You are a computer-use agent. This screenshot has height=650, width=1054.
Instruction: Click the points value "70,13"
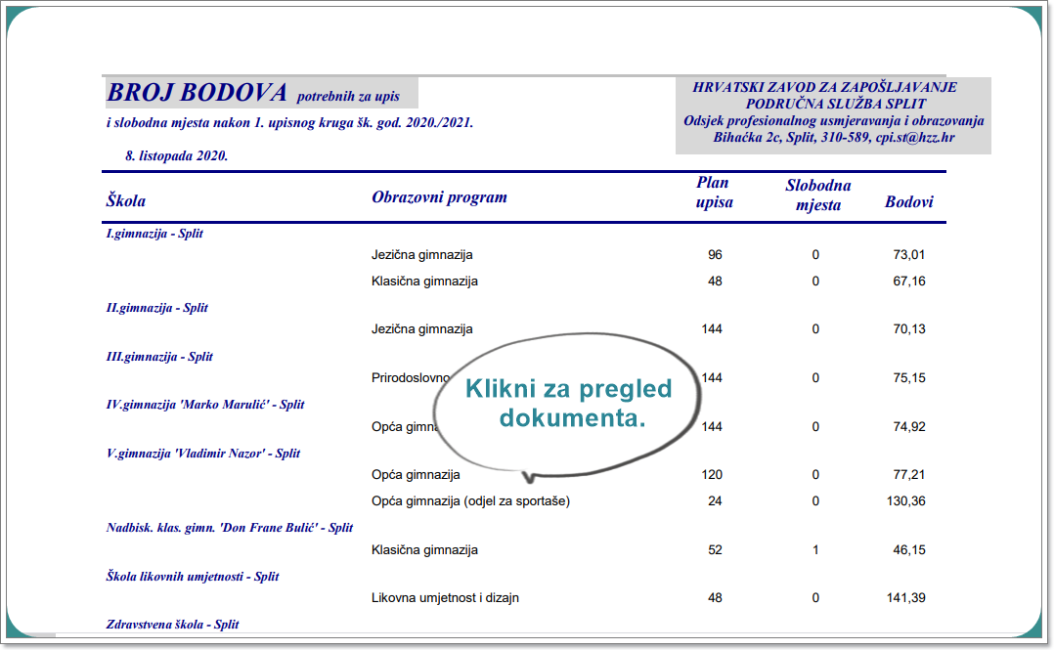point(909,328)
